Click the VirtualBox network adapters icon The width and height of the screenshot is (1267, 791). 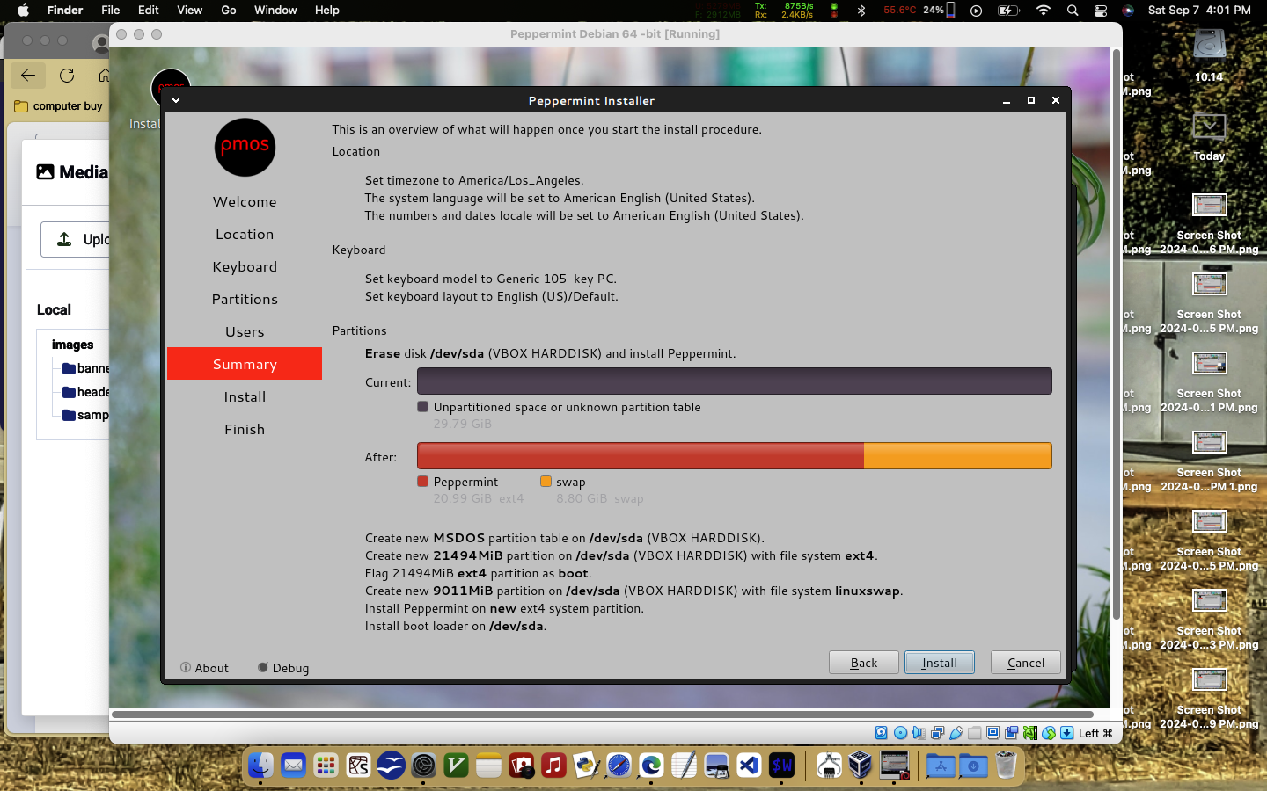point(937,733)
